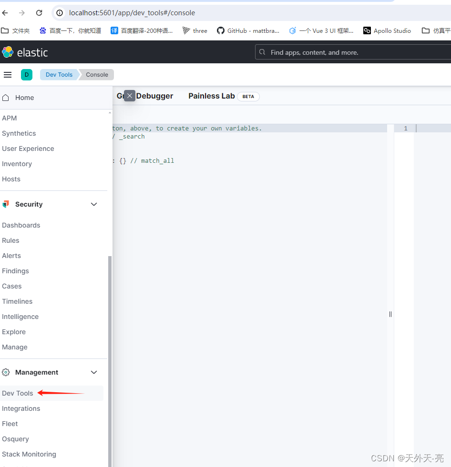Click the Dev Tools breadcrumb
Viewport: 451px width, 467px height.
click(59, 75)
